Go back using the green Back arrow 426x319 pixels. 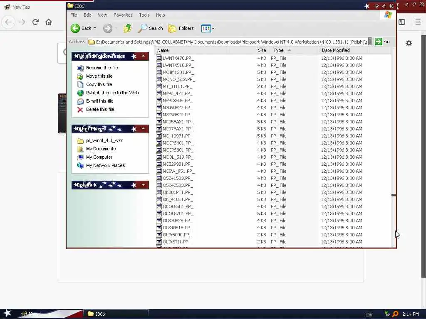tap(75, 28)
